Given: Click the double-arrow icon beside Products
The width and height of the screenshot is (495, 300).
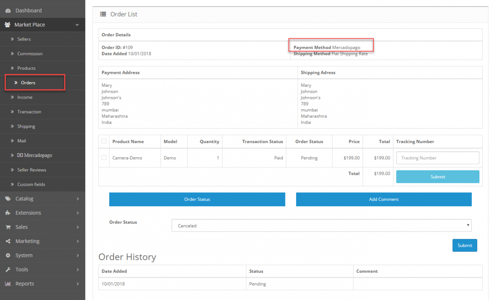Looking at the screenshot, I should 12,68.
